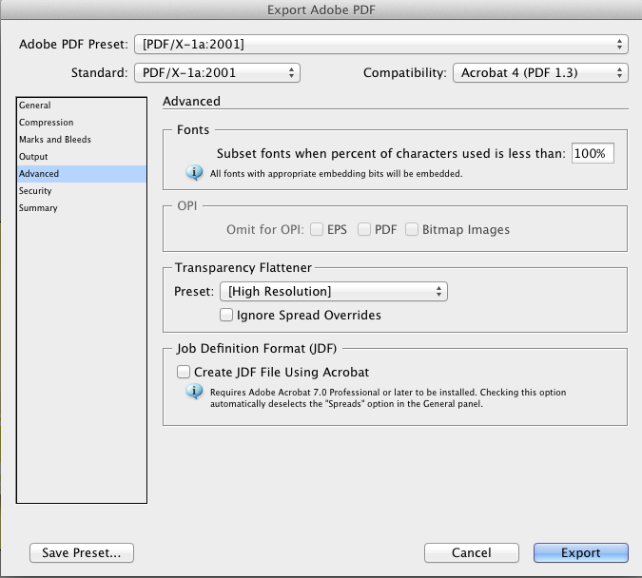Click the 'Advanced' panel heading text
This screenshot has width=642, height=578.
[x=191, y=101]
